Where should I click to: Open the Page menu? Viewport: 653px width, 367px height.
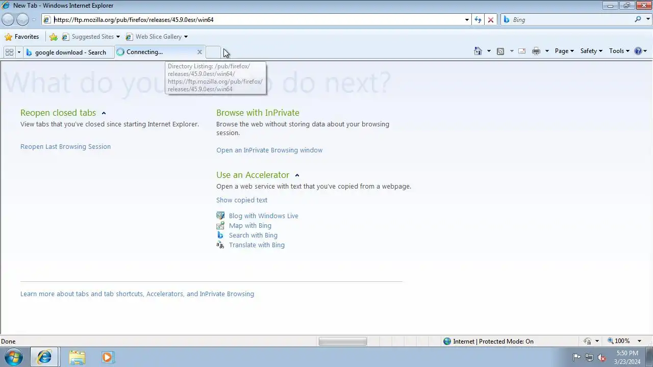(564, 51)
